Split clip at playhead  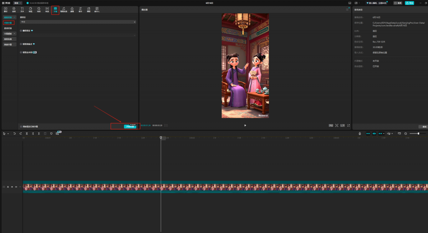(x=27, y=134)
